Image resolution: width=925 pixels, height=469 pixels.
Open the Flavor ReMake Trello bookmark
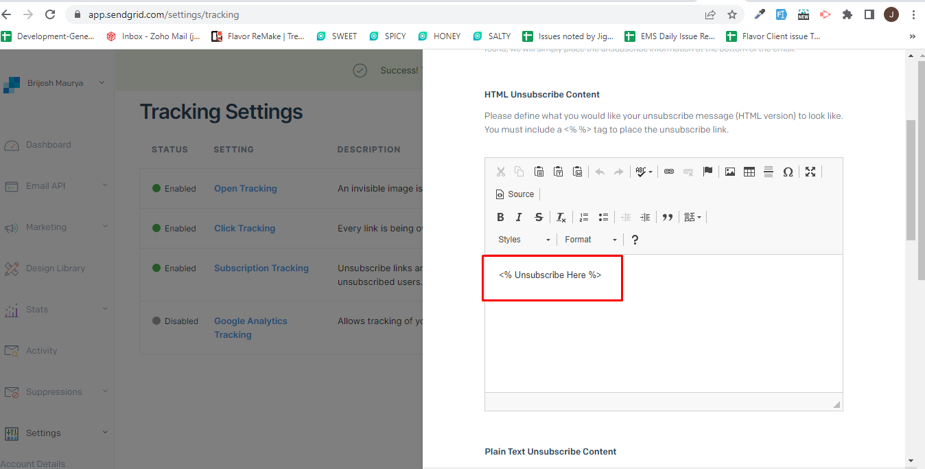[258, 36]
